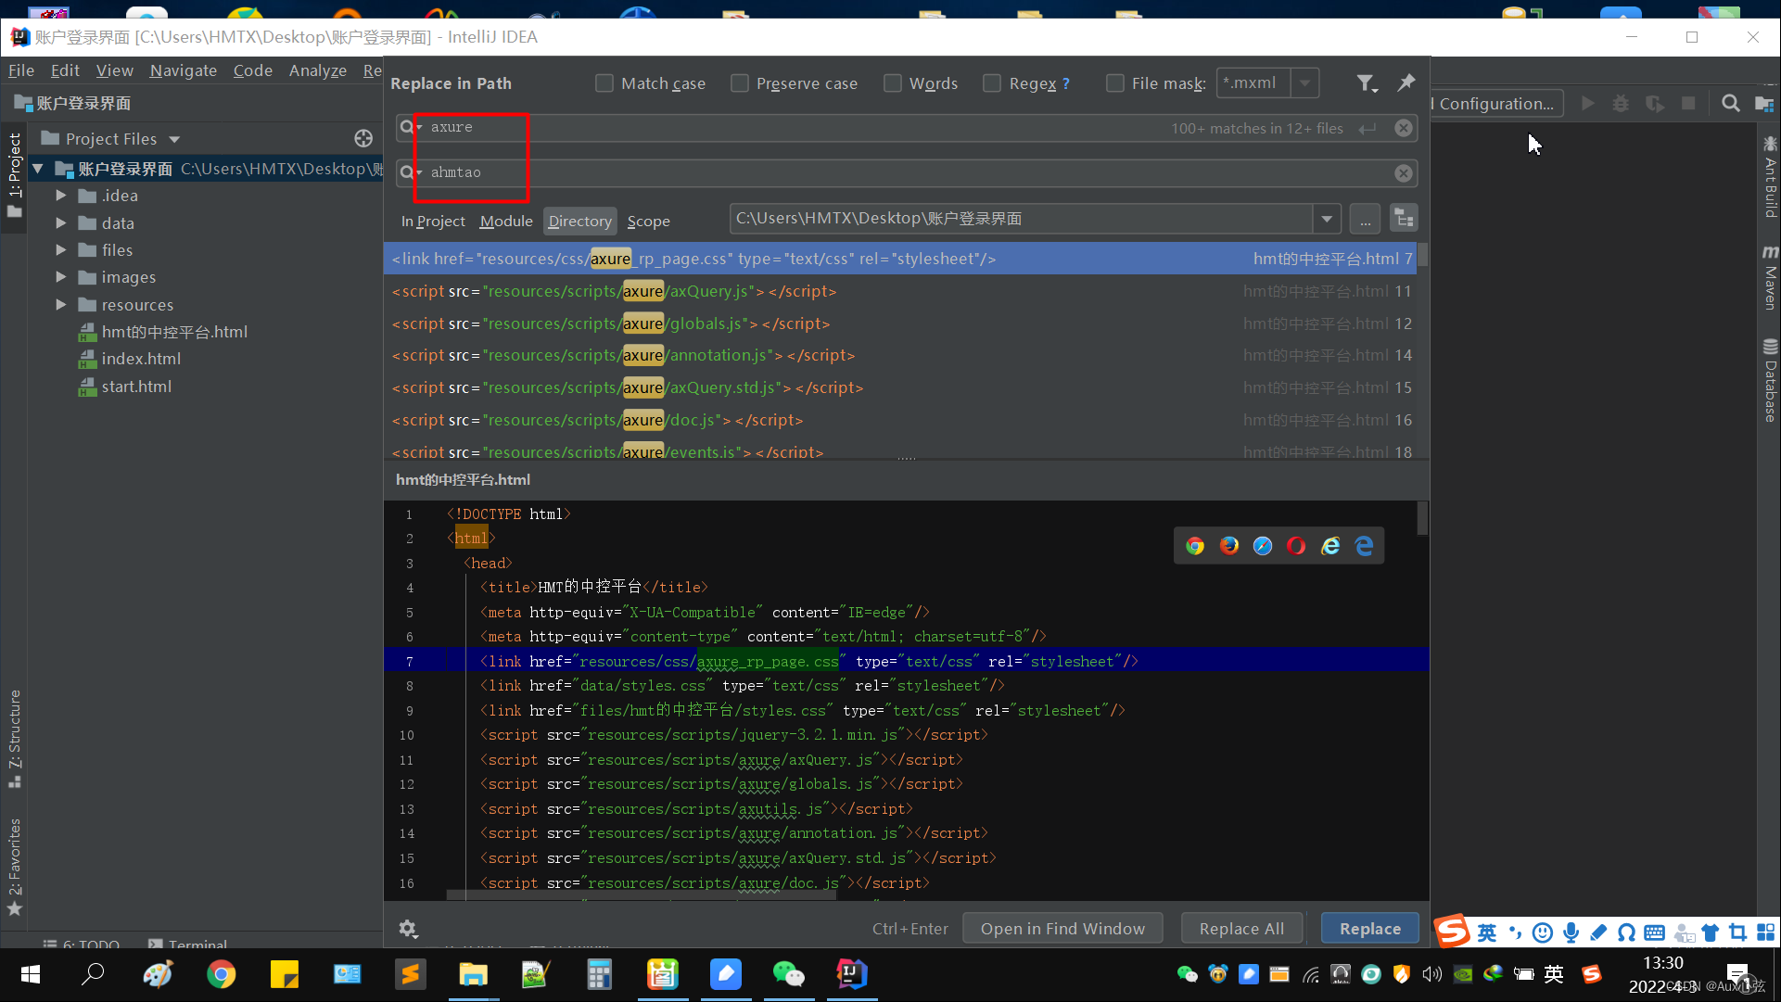
Task: Open in Opera browser icon
Action: pos(1296,546)
